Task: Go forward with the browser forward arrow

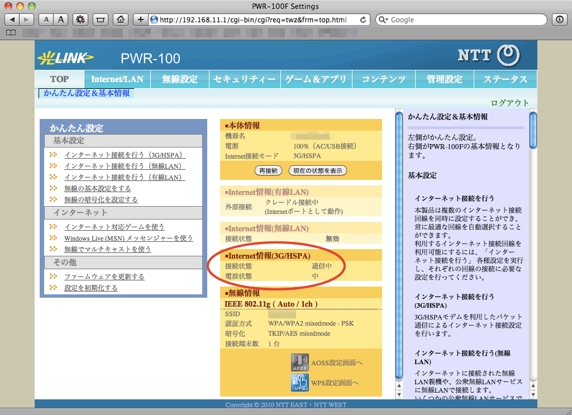Action: 27,20
